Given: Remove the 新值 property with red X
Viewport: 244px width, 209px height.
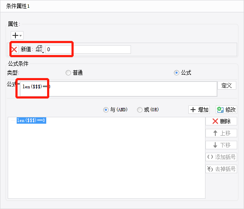Looking at the screenshot, I should click(x=15, y=49).
